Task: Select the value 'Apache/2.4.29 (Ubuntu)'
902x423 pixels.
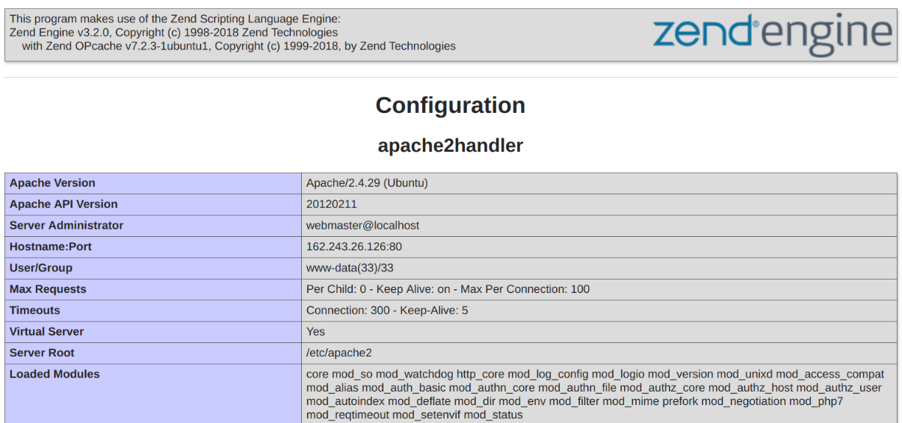Action: [367, 183]
